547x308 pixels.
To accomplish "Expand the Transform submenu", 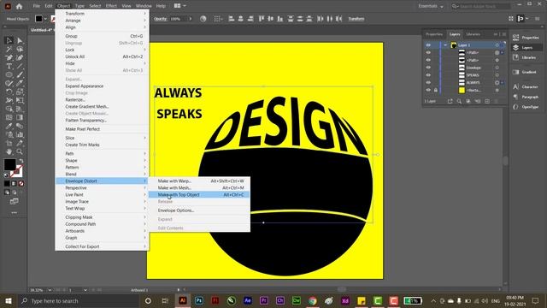I will coord(103,14).
